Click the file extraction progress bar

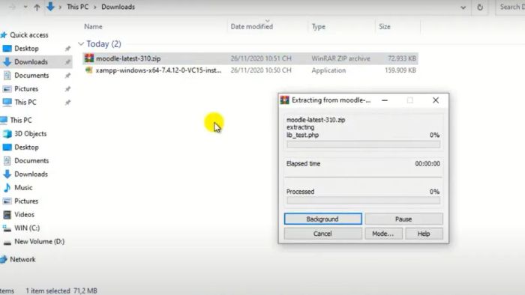363,145
